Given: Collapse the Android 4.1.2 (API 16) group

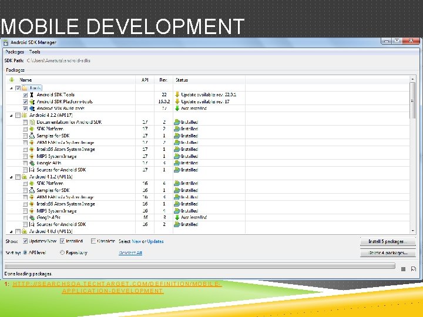Looking at the screenshot, I should [x=11, y=177].
